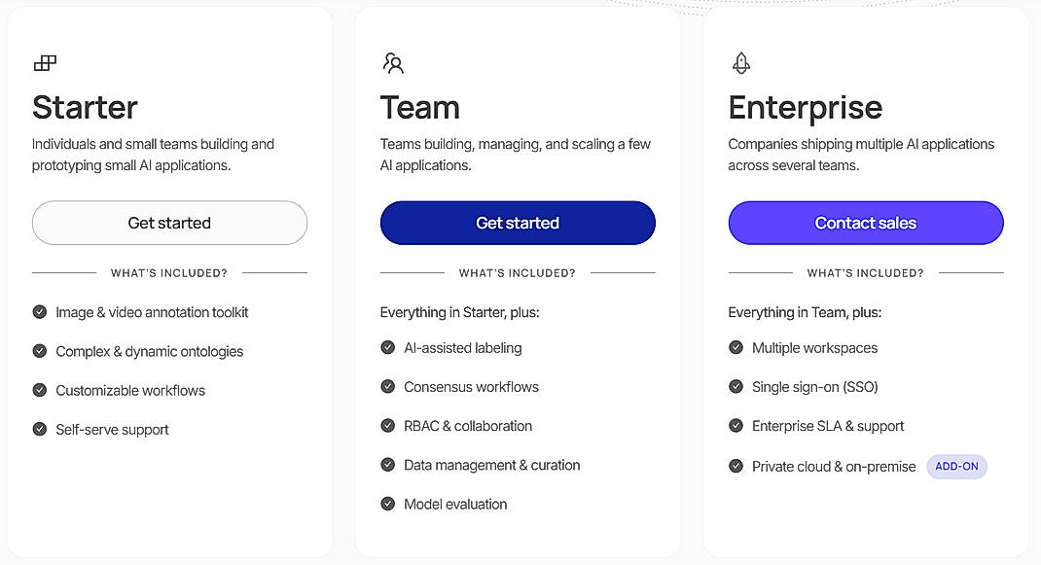1041x565 pixels.
Task: Click the Contact sales button
Action: click(x=865, y=223)
